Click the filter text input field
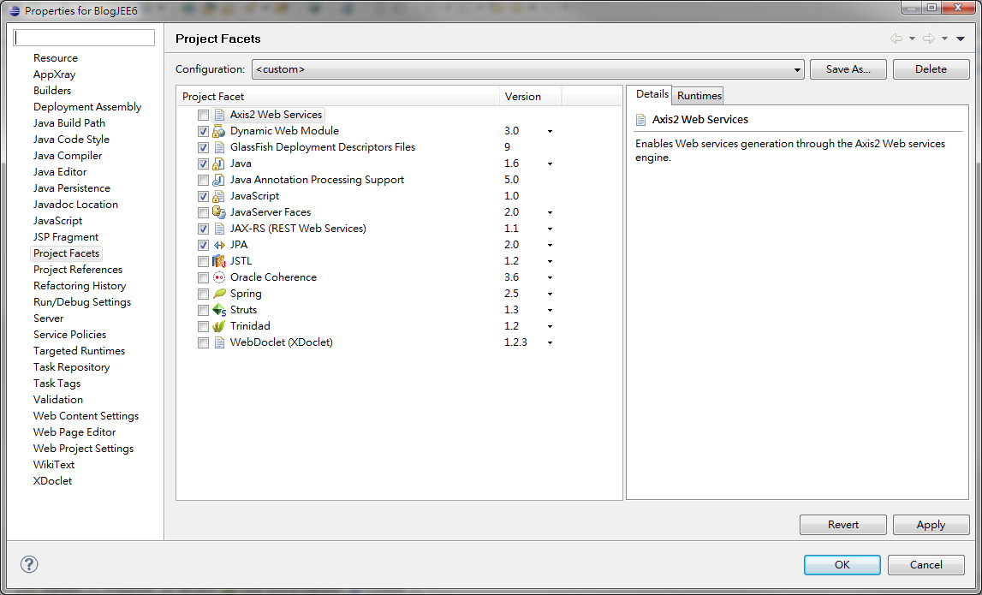Screen dimensions: 982x595 (84, 38)
